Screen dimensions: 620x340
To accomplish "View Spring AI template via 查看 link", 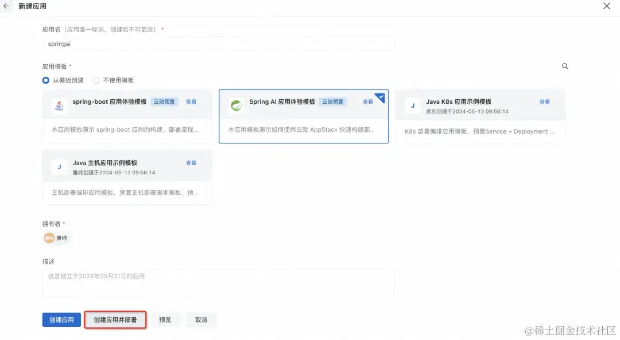I will pyautogui.click(x=368, y=102).
